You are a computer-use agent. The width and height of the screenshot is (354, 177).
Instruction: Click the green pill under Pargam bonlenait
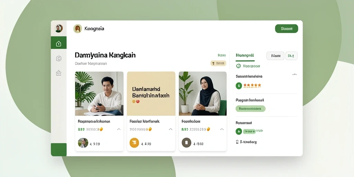pyautogui.click(x=250, y=109)
